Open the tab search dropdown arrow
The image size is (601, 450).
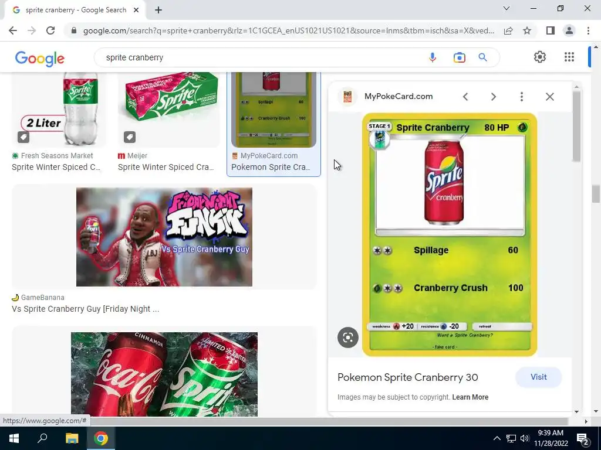point(507,8)
